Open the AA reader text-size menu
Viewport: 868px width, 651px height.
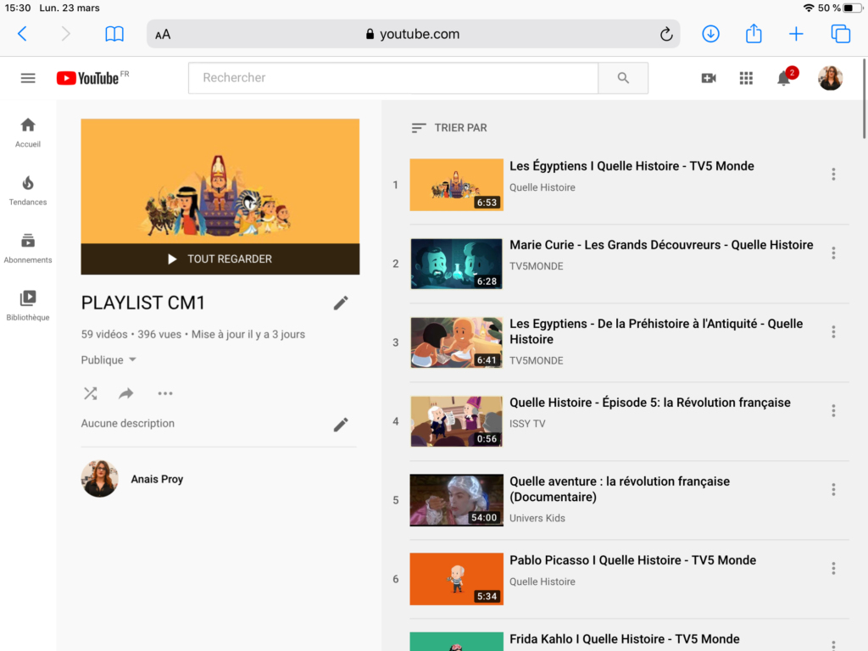(163, 34)
